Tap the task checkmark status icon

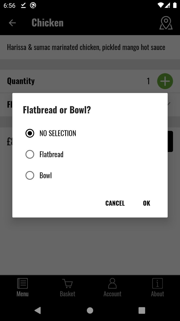point(23,5)
